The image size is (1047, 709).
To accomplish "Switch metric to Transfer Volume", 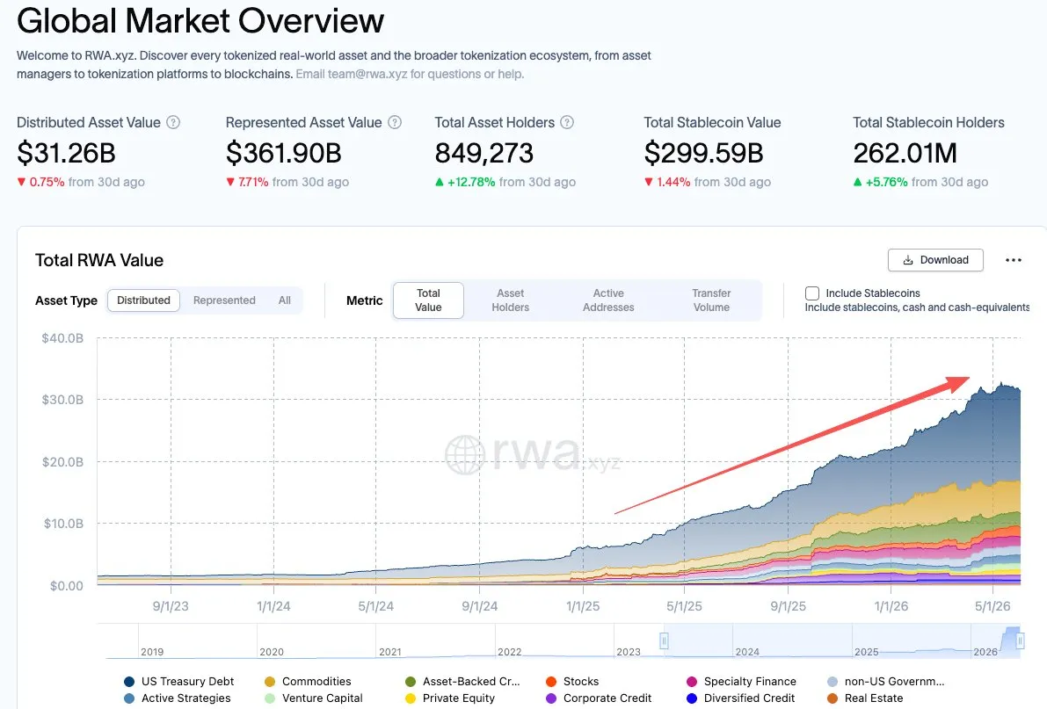I will pos(711,300).
